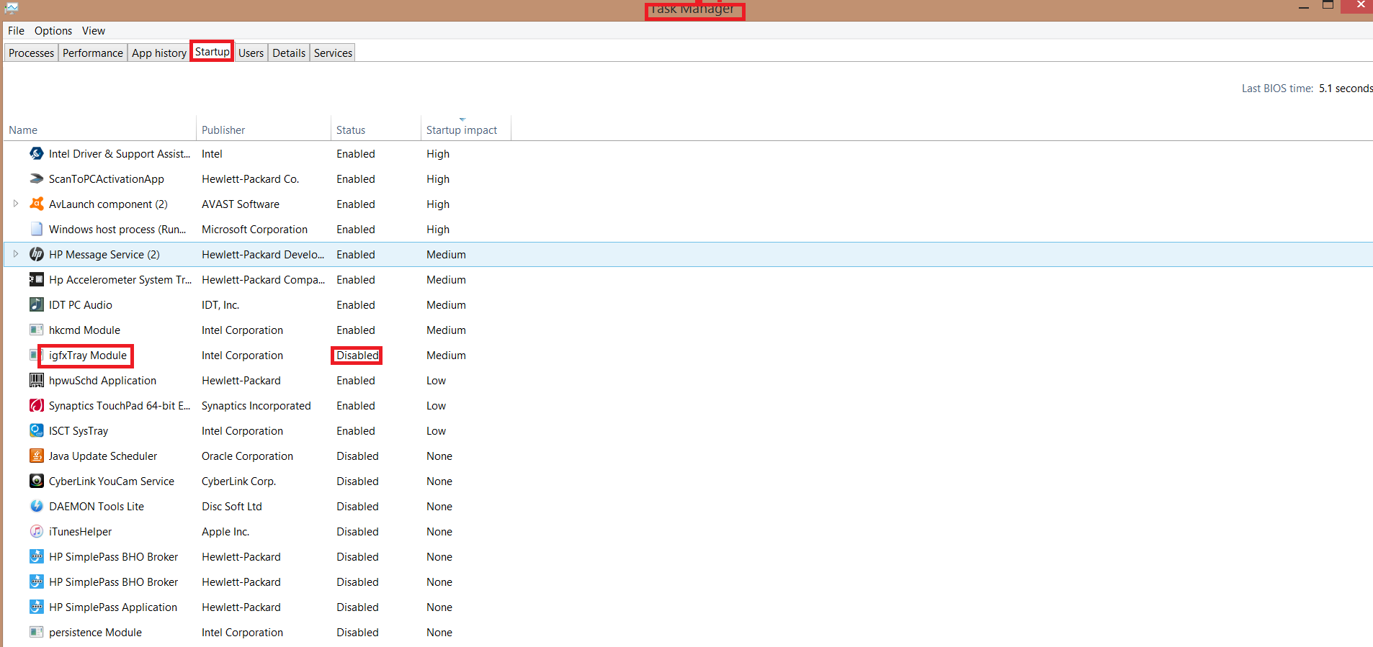This screenshot has width=1373, height=647.
Task: Select the Java Update Scheduler entry name
Action: click(x=103, y=456)
